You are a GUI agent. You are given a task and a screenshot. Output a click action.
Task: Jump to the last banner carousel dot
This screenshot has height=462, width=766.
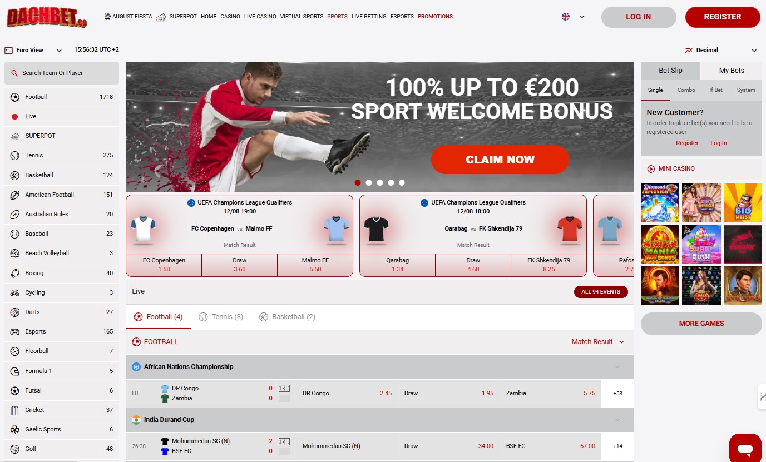[x=402, y=182]
